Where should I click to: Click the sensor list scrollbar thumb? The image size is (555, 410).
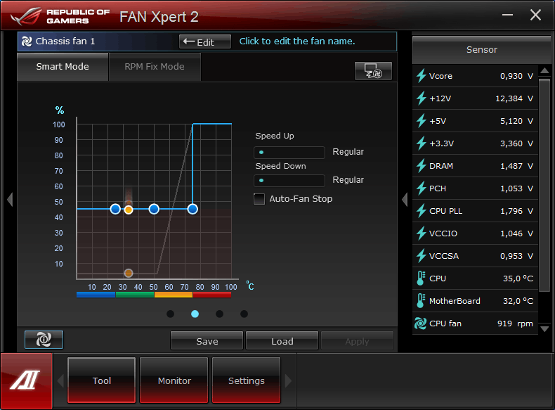(544, 185)
